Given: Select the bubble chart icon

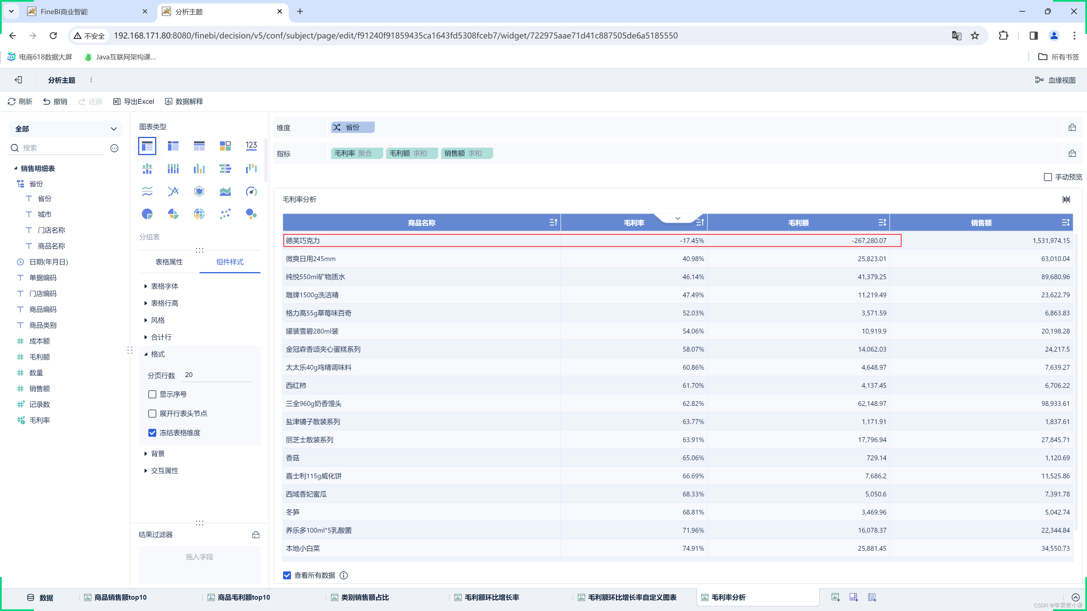Looking at the screenshot, I should tap(251, 214).
